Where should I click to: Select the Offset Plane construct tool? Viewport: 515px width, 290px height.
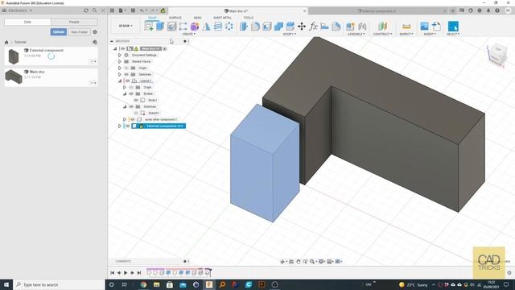coord(383,27)
